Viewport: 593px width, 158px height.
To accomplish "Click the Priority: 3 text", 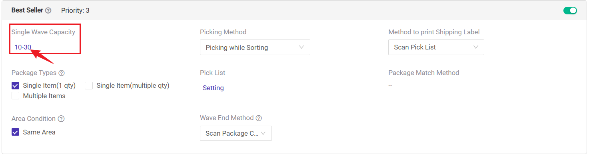I will tap(75, 11).
